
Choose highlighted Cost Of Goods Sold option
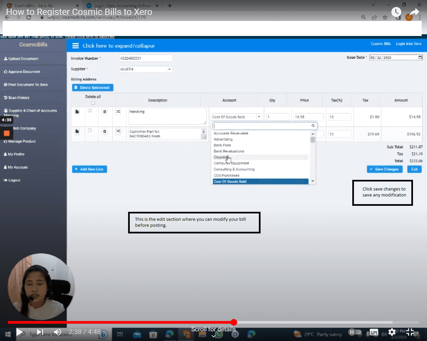(261, 181)
